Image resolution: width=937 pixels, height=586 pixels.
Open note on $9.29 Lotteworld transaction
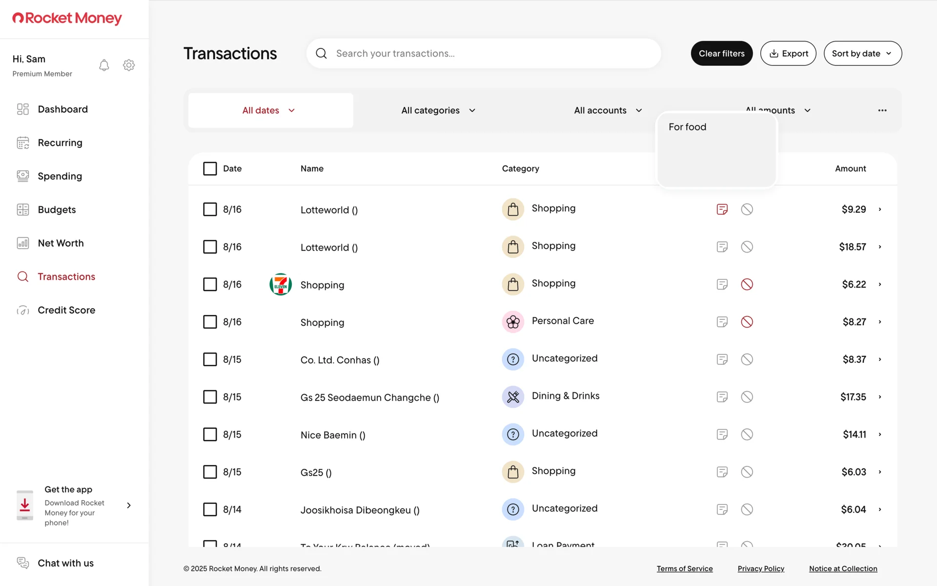pyautogui.click(x=722, y=209)
